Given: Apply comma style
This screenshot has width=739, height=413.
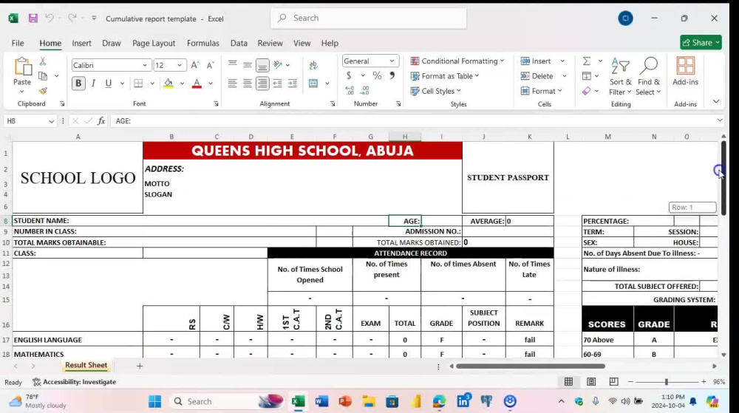Looking at the screenshot, I should point(392,75).
